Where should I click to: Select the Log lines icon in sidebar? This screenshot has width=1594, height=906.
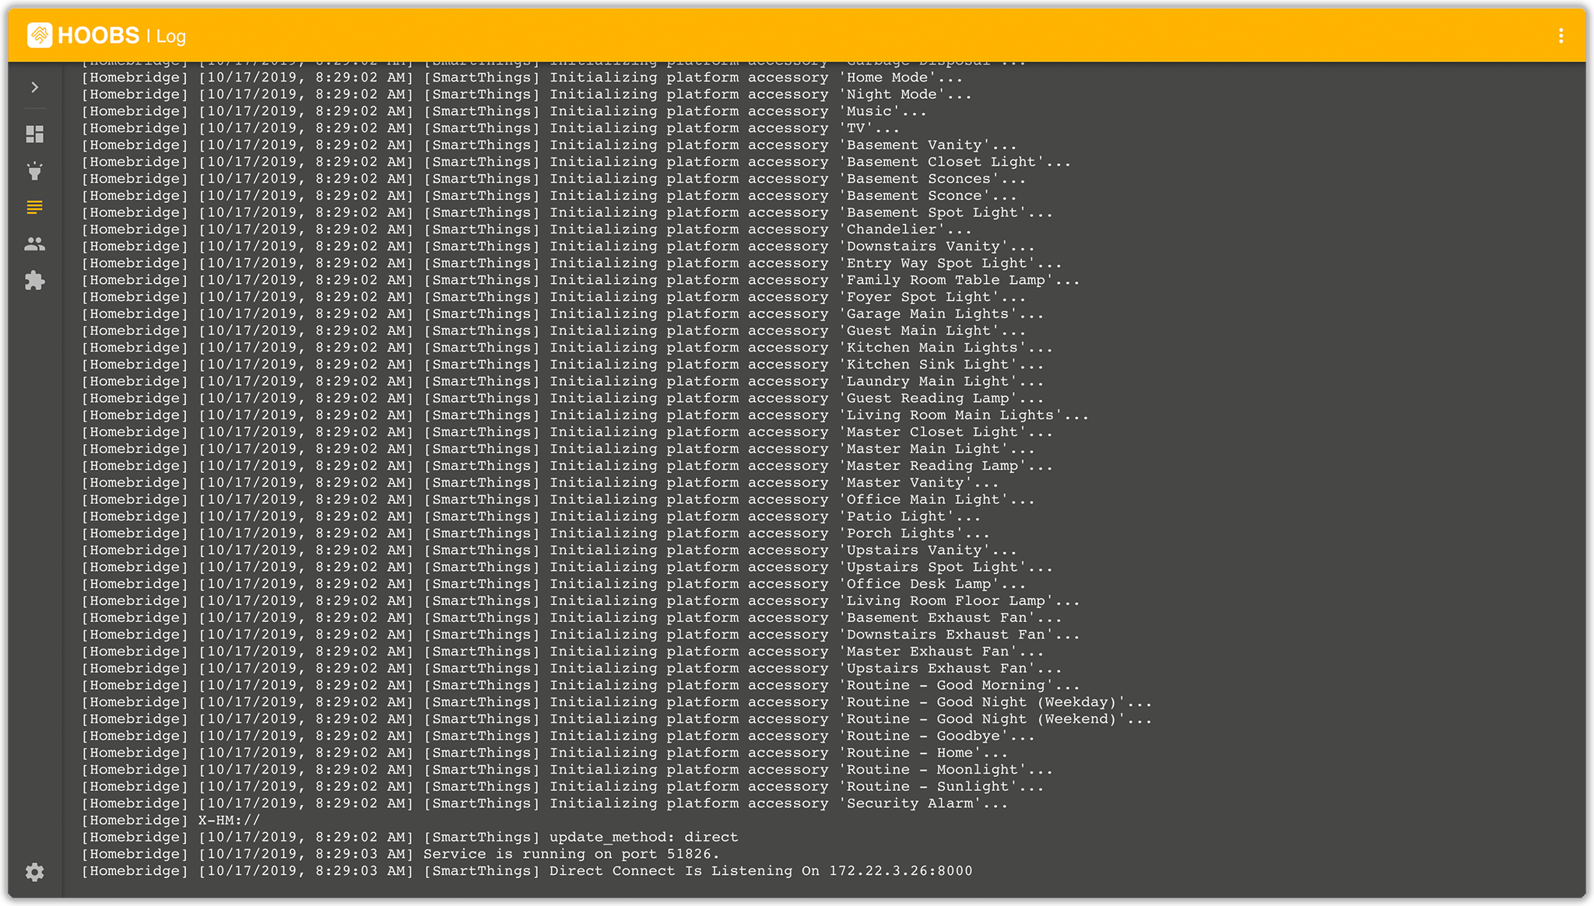pyautogui.click(x=34, y=208)
